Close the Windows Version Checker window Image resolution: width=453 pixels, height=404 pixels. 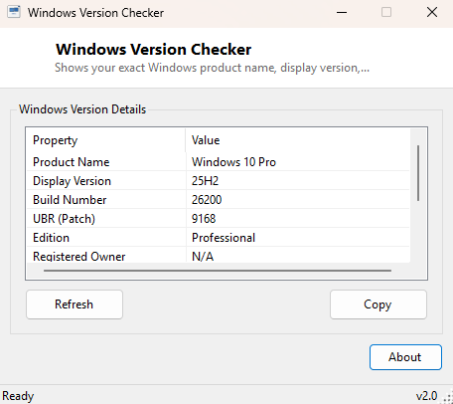point(432,13)
